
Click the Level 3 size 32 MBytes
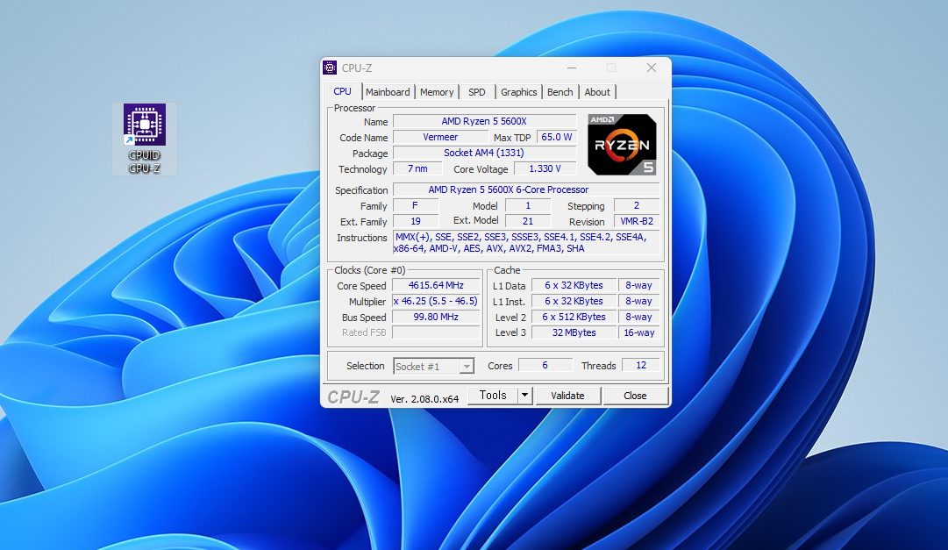point(574,332)
